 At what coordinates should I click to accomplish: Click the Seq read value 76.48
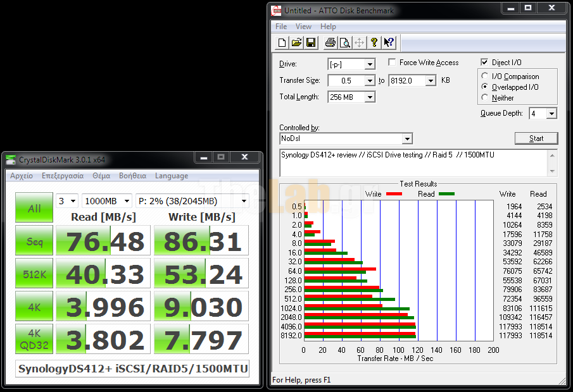[x=103, y=240]
